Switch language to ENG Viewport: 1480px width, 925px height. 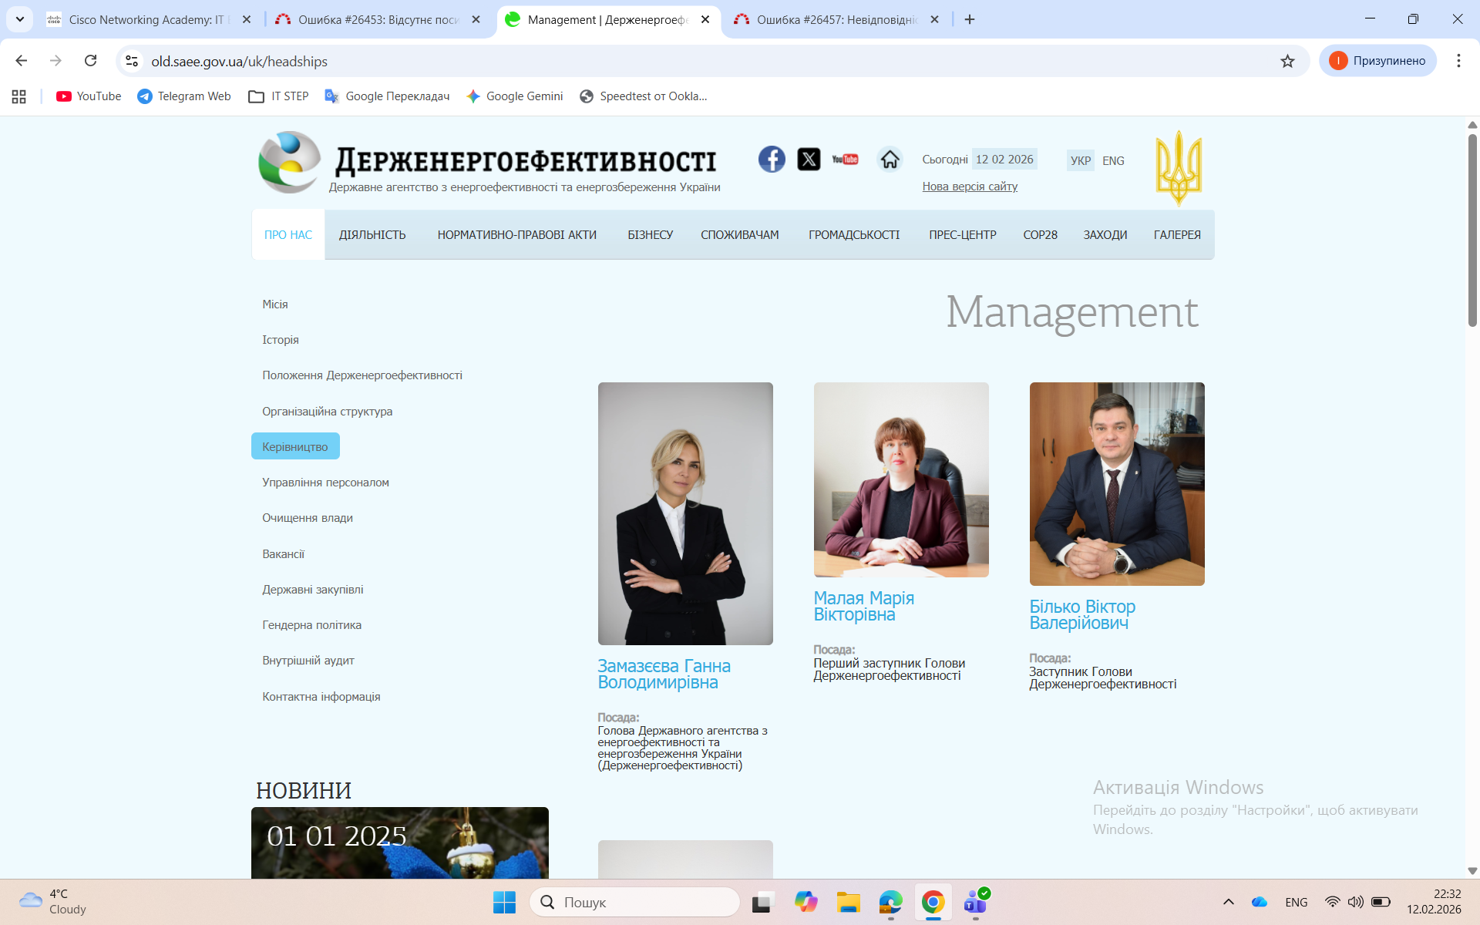pos(1112,160)
